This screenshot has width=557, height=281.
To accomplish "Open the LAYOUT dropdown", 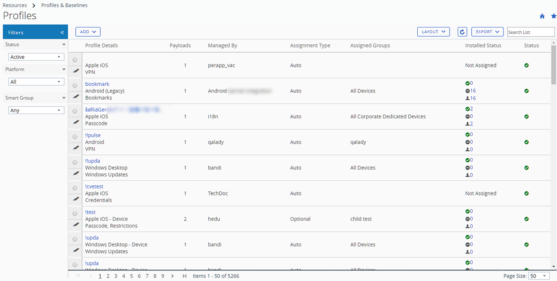I will [x=433, y=32].
